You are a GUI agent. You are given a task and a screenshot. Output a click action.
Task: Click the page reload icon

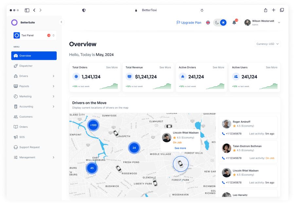point(202,10)
